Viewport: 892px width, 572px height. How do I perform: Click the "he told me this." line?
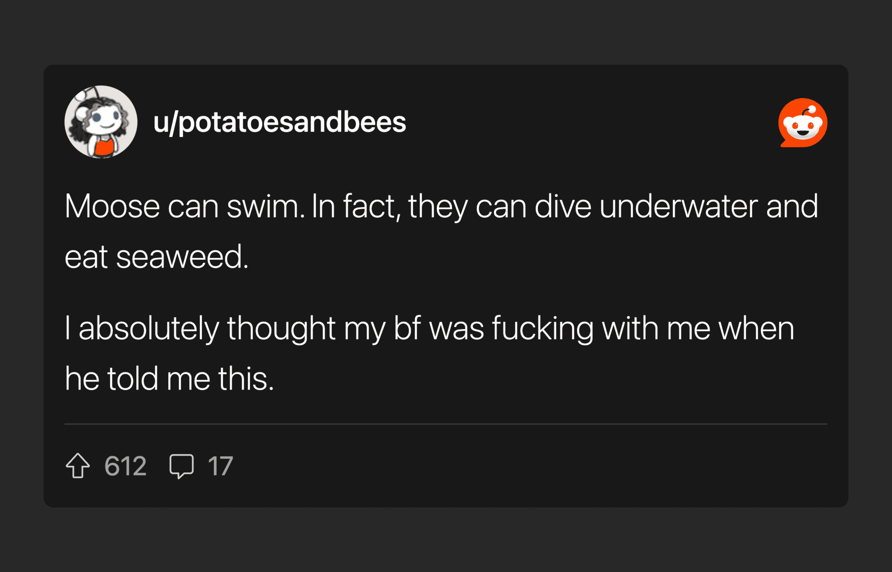point(169,379)
